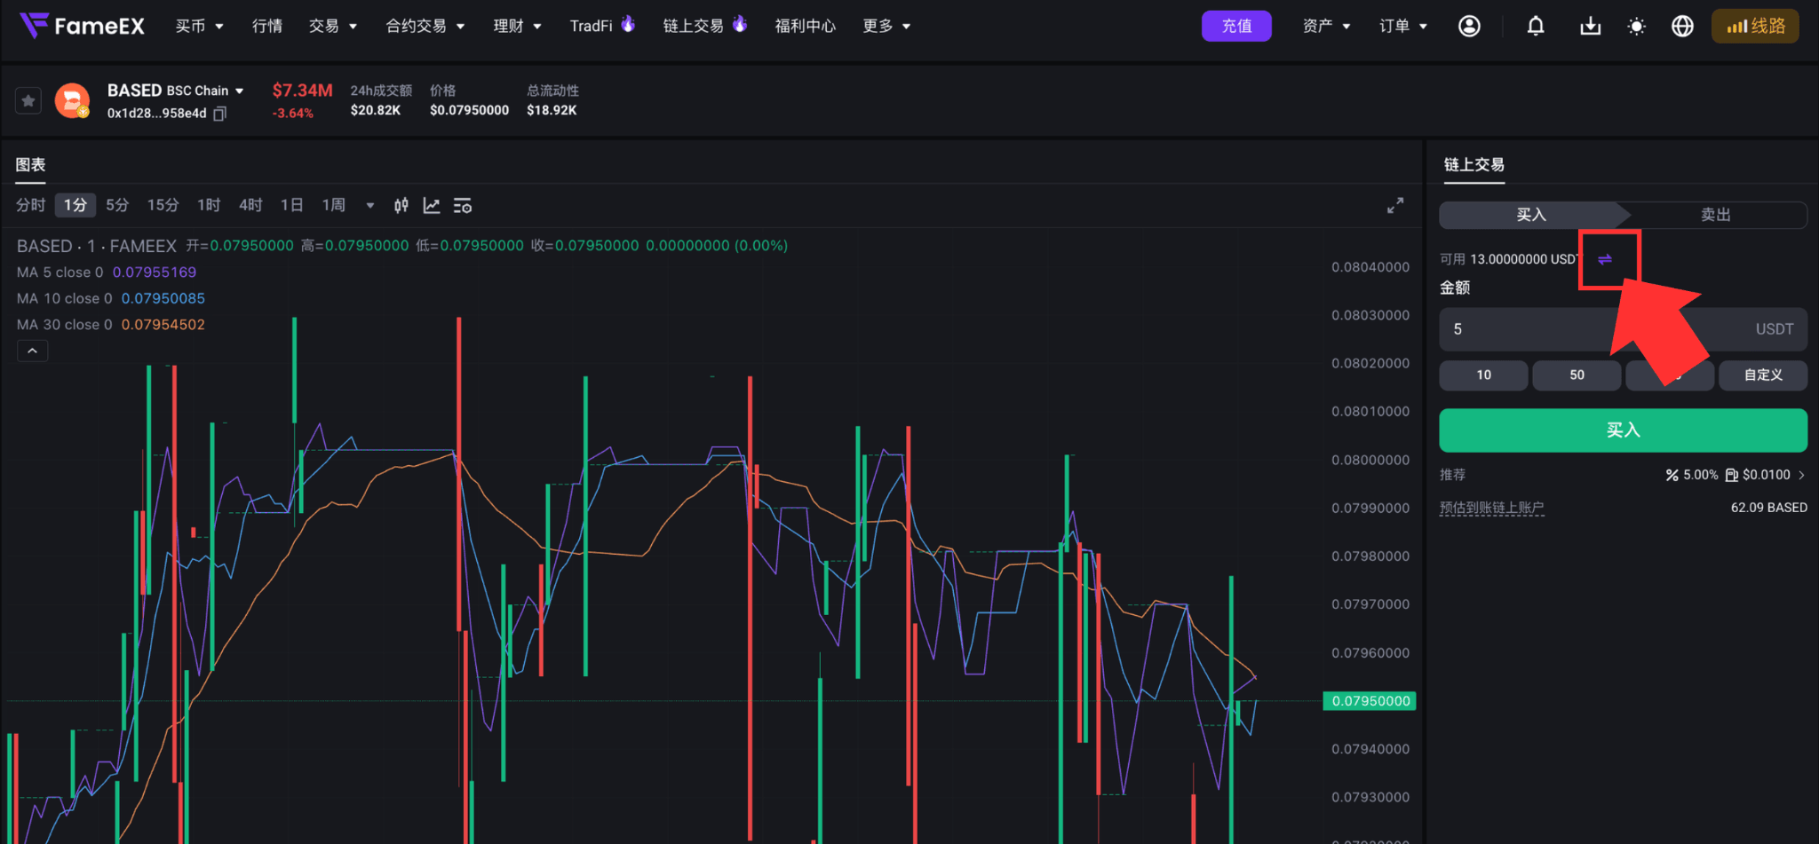Click the fire icon beside TradFi
Viewport: 1819px width, 844px height.
coord(628,24)
